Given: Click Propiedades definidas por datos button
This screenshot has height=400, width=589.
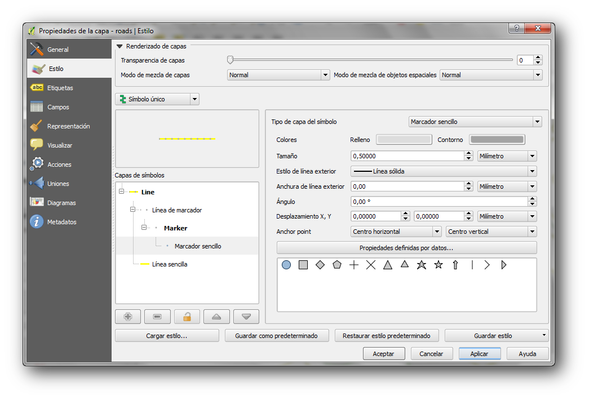Looking at the screenshot, I should [407, 248].
